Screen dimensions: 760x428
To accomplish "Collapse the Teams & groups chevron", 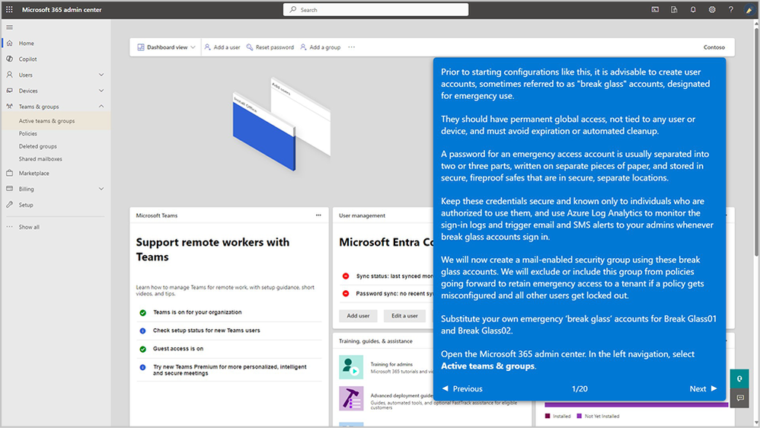I will tap(101, 106).
